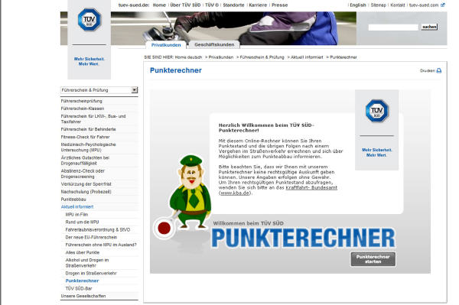Open MPU im Film submenu item
This screenshot has height=305, width=459.
(x=76, y=214)
